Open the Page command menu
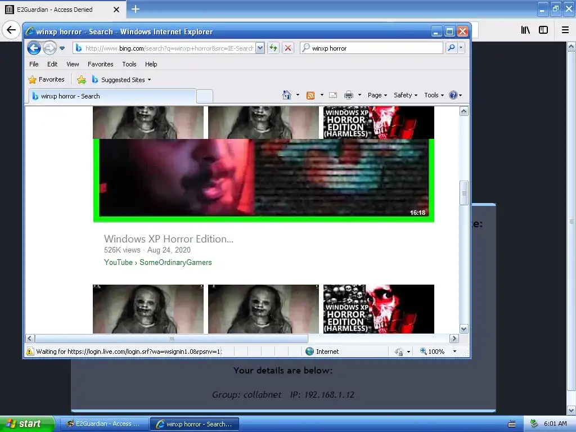The width and height of the screenshot is (576, 432). pyautogui.click(x=377, y=95)
